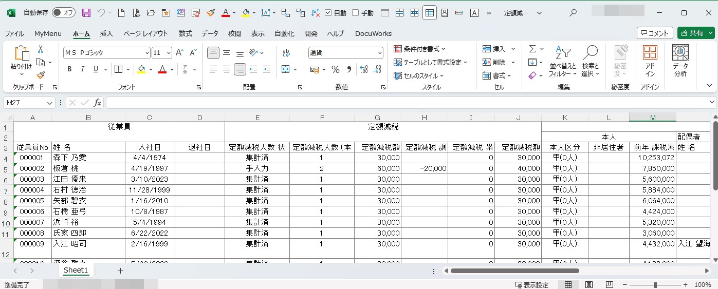Adjust the zoom slider in status bar
The width and height of the screenshot is (718, 289).
[656, 284]
